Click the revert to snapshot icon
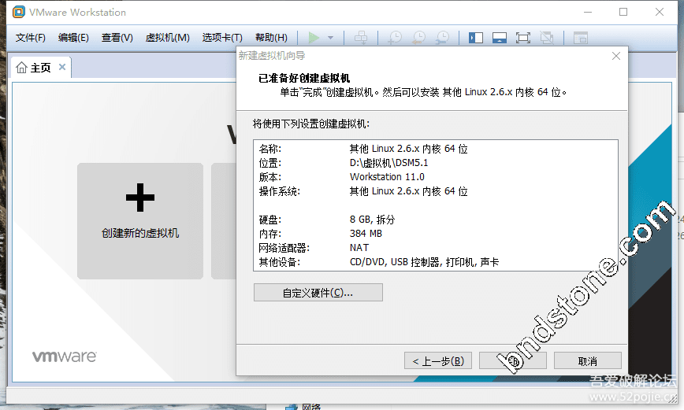Screen dimensions: 684x410 tap(418, 38)
